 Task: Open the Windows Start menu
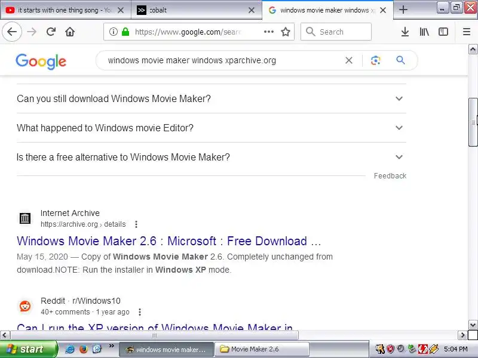pyautogui.click(x=28, y=349)
